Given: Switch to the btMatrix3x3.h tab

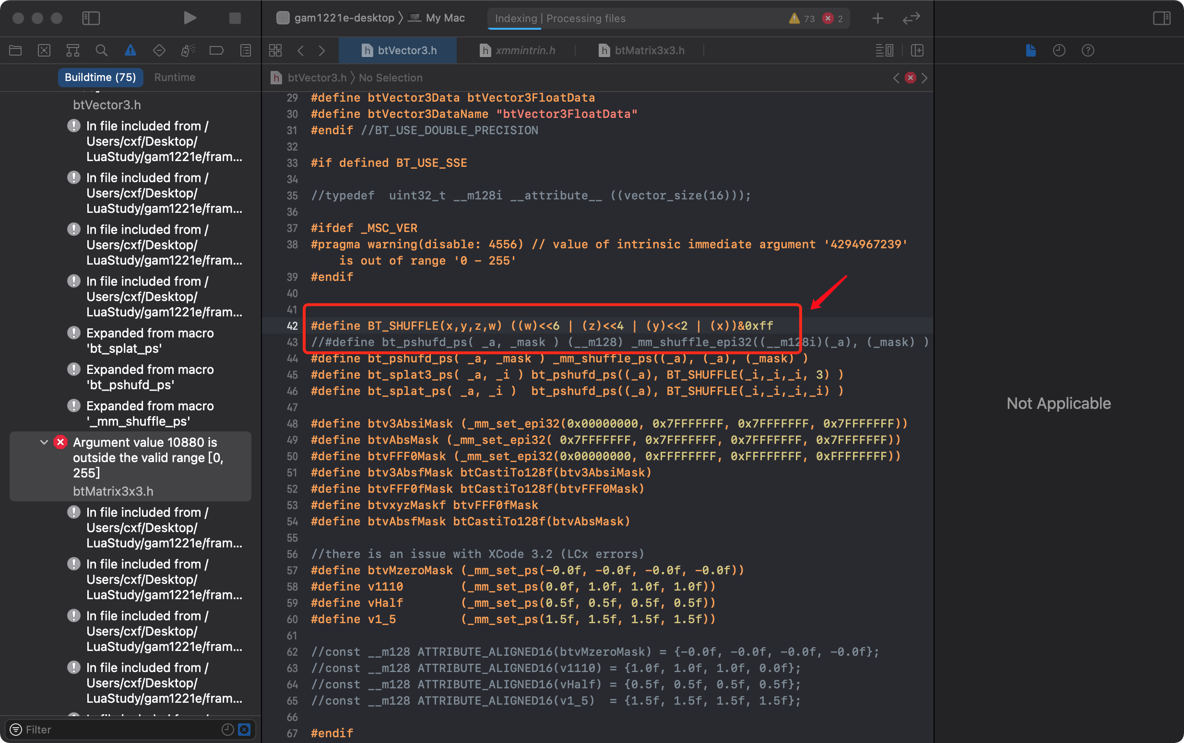Looking at the screenshot, I should pyautogui.click(x=649, y=50).
